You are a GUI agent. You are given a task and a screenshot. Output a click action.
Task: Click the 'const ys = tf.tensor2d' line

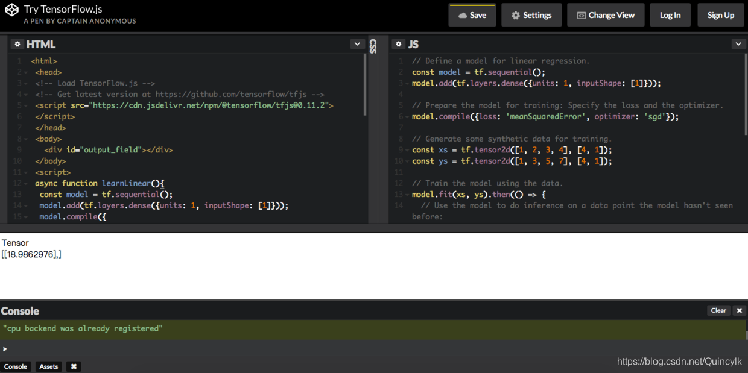[512, 161]
